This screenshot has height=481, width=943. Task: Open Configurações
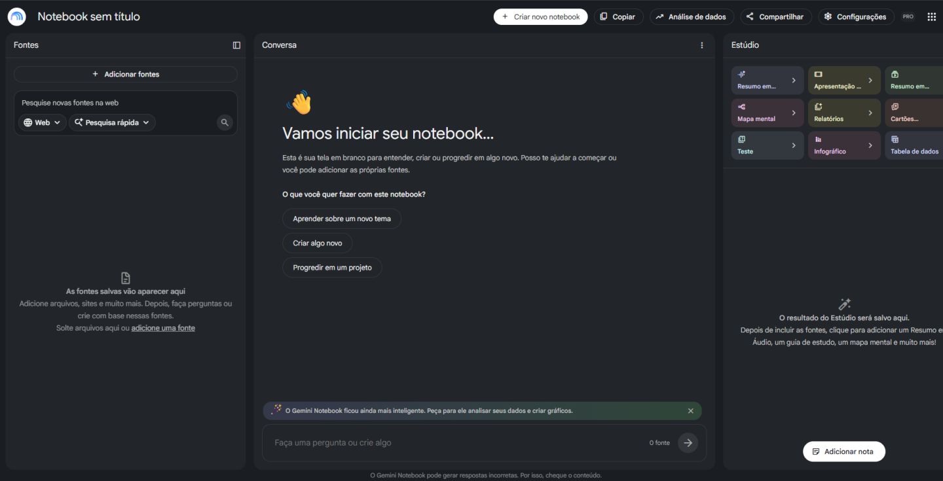click(x=857, y=17)
